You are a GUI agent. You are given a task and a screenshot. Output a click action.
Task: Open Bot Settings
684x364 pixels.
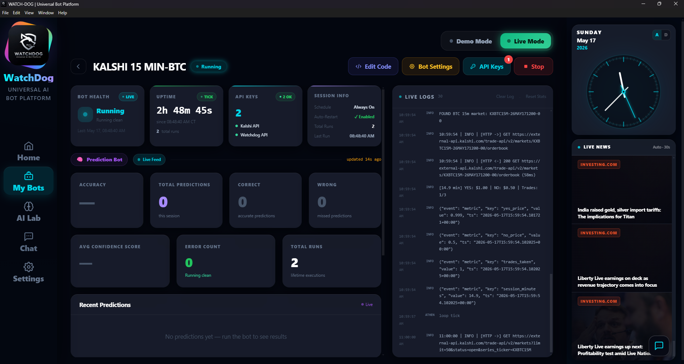pyautogui.click(x=430, y=66)
